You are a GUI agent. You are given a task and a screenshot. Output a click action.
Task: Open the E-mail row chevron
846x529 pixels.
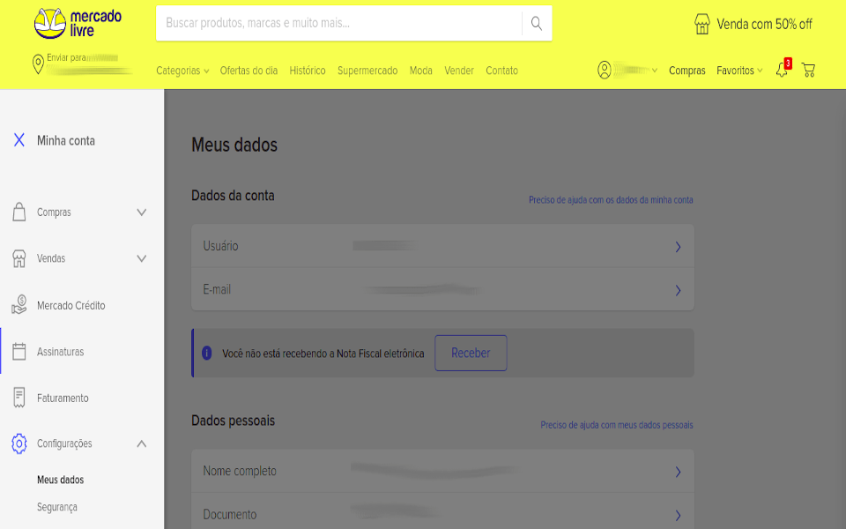pos(678,290)
